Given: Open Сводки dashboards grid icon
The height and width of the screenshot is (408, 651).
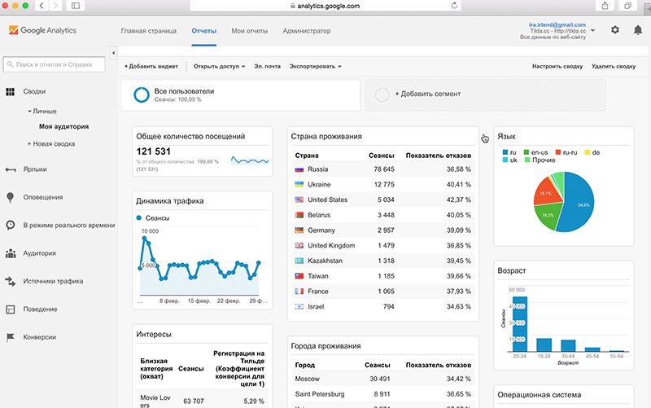Looking at the screenshot, I should [x=11, y=92].
